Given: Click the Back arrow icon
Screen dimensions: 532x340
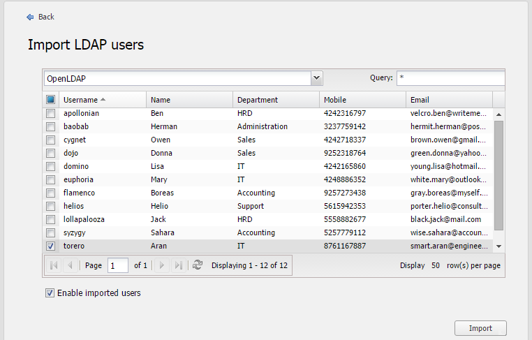Looking at the screenshot, I should point(30,17).
